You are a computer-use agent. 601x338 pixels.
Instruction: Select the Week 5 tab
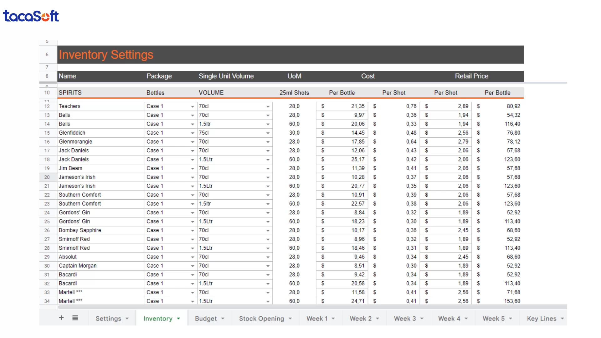tap(495, 318)
